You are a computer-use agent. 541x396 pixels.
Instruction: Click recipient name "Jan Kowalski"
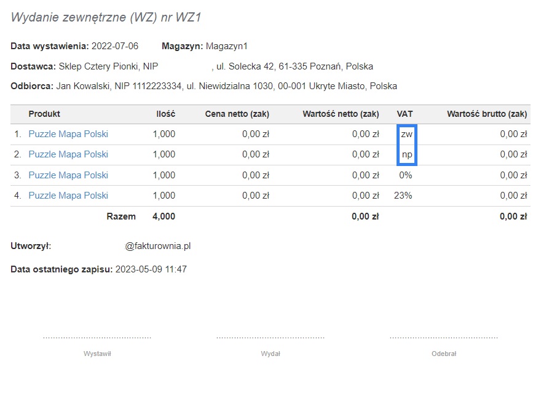click(82, 86)
